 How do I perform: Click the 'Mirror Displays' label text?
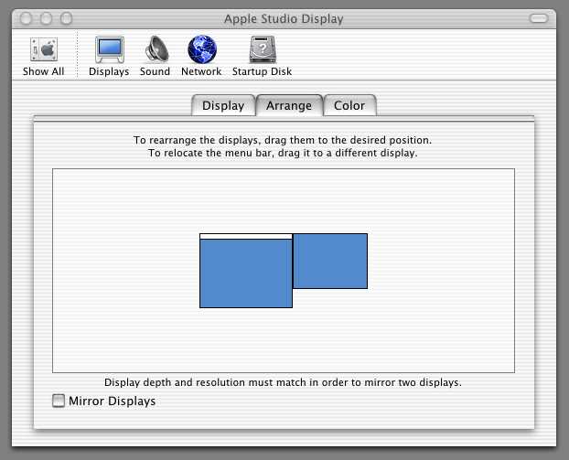(x=113, y=401)
